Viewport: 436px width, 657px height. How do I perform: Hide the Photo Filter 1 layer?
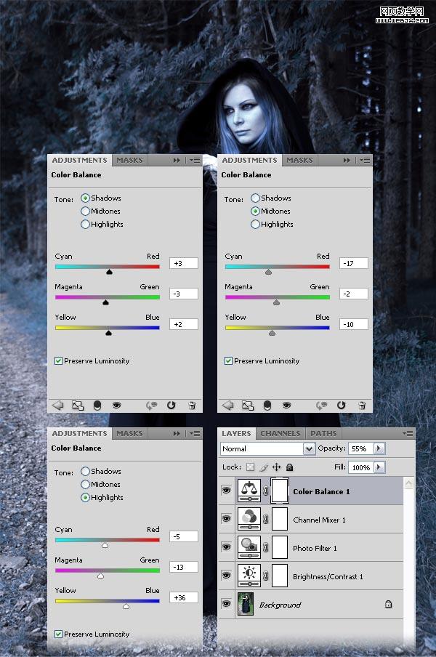pyautogui.click(x=226, y=547)
